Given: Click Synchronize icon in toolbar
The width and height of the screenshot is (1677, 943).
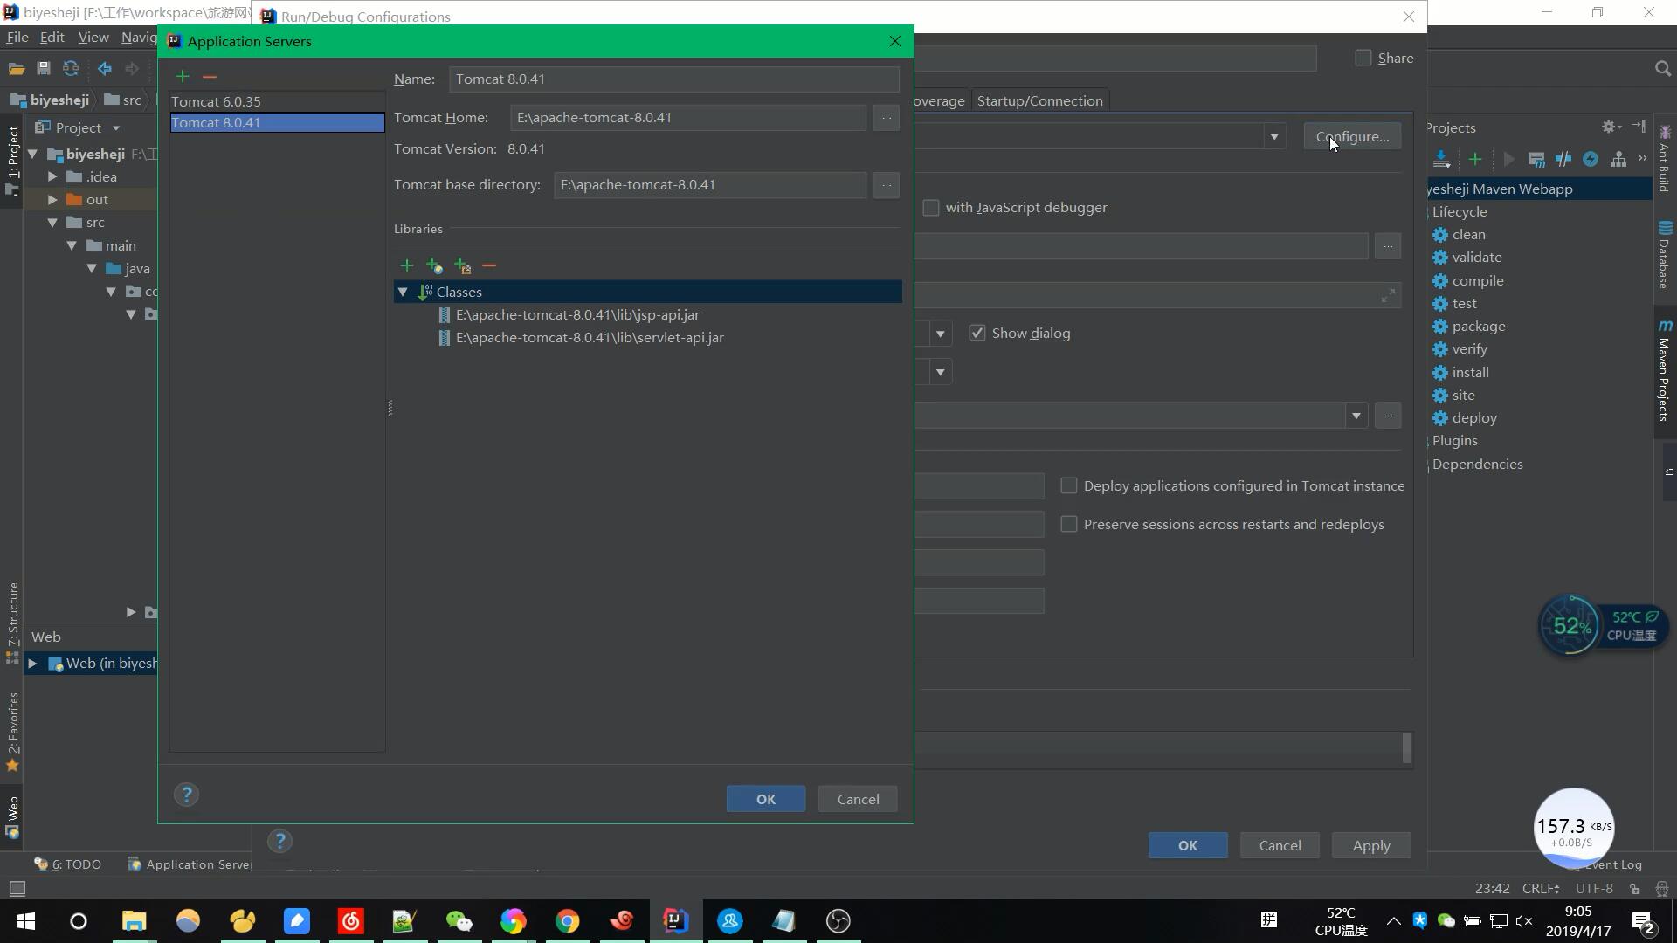Looking at the screenshot, I should (71, 69).
